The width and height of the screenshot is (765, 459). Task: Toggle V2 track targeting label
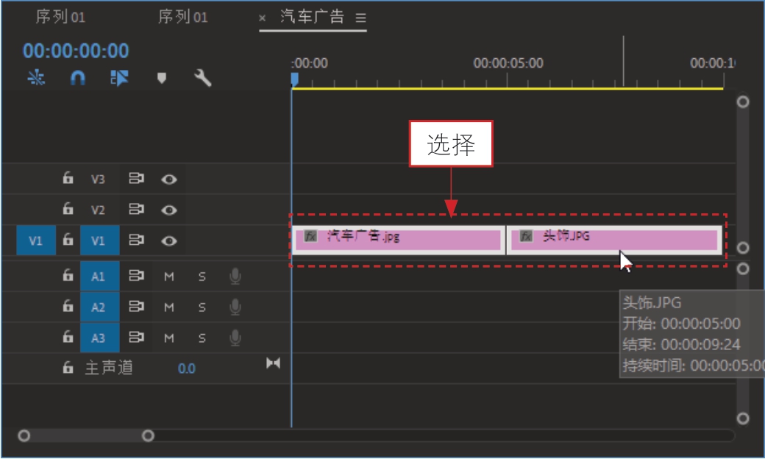(98, 210)
